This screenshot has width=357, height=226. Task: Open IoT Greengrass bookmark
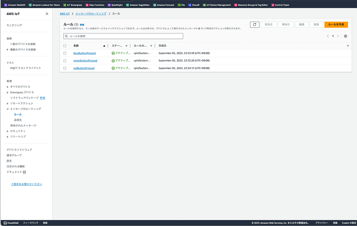72,5
